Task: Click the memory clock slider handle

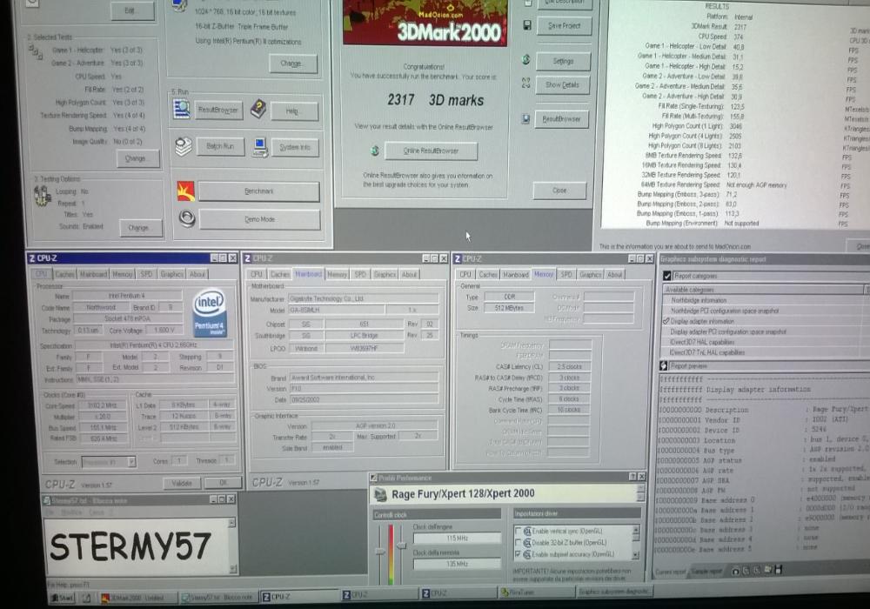Action: click(x=401, y=546)
